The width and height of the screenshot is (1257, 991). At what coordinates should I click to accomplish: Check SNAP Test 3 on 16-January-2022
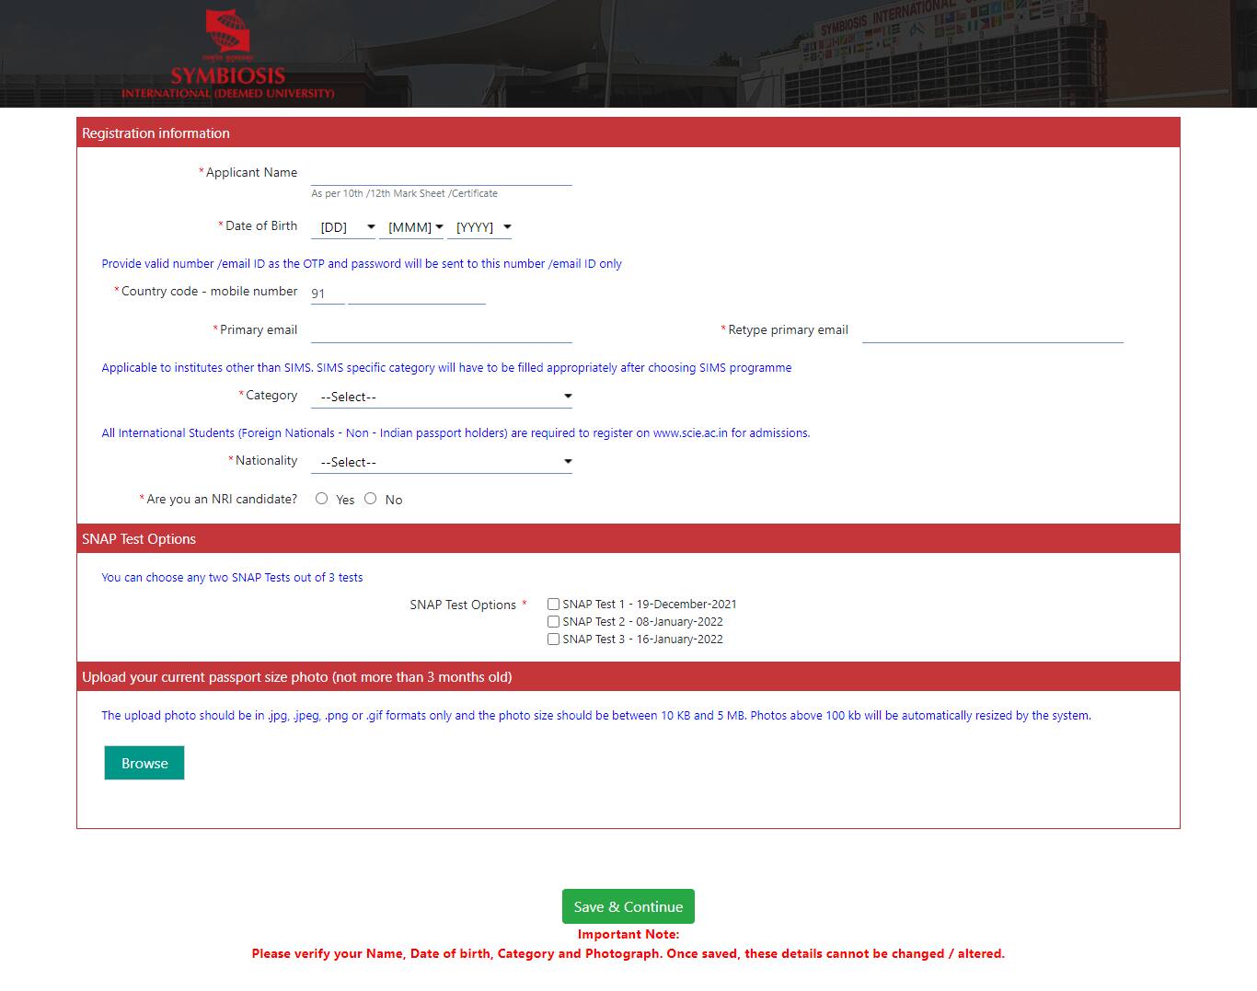pos(553,639)
